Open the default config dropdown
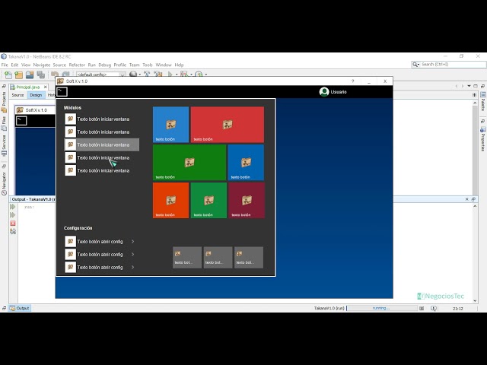Viewport: 487px width, 365px height. 101,75
